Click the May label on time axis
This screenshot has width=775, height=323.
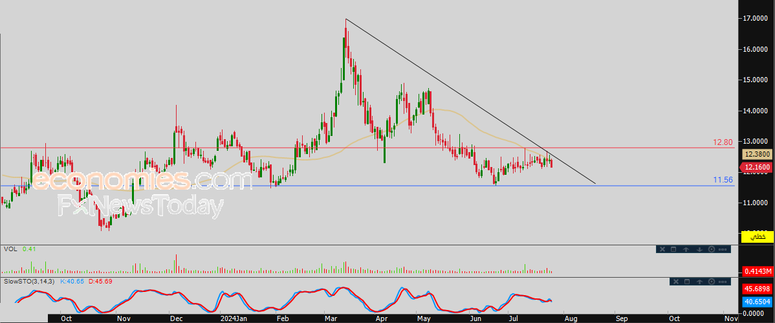[425, 318]
